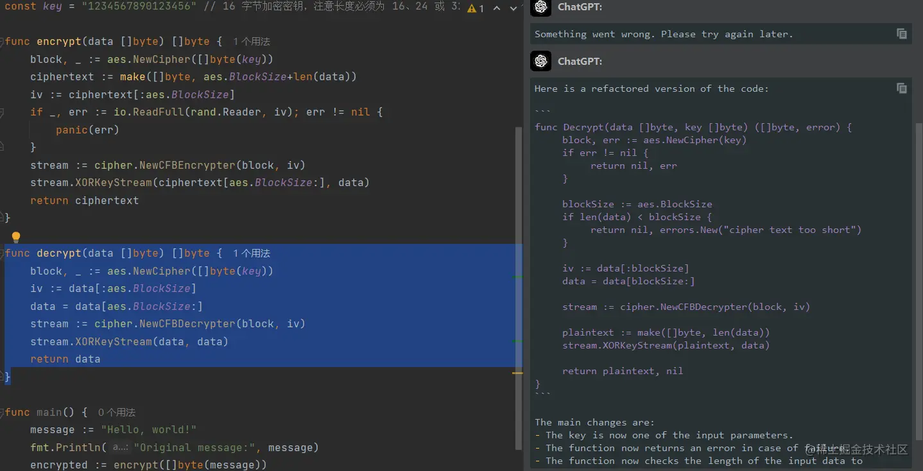Viewport: 923px width, 471px height.
Task: Click 'data = data[blockSize:]' in chat reply
Action: tap(628, 281)
